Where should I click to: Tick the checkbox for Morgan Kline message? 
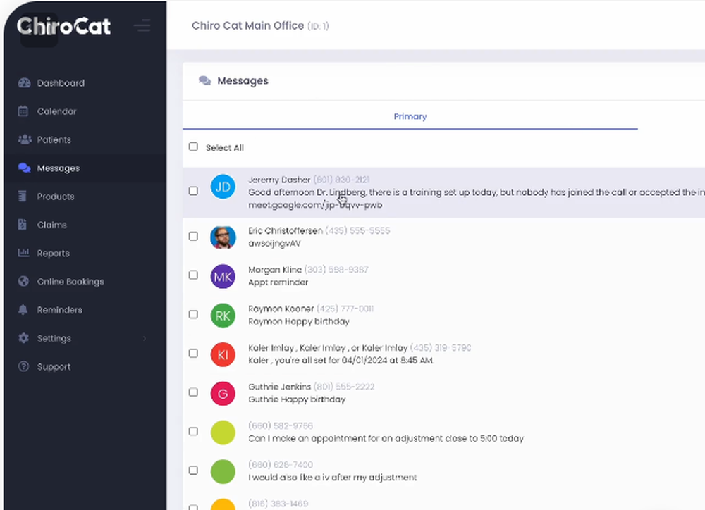point(193,275)
